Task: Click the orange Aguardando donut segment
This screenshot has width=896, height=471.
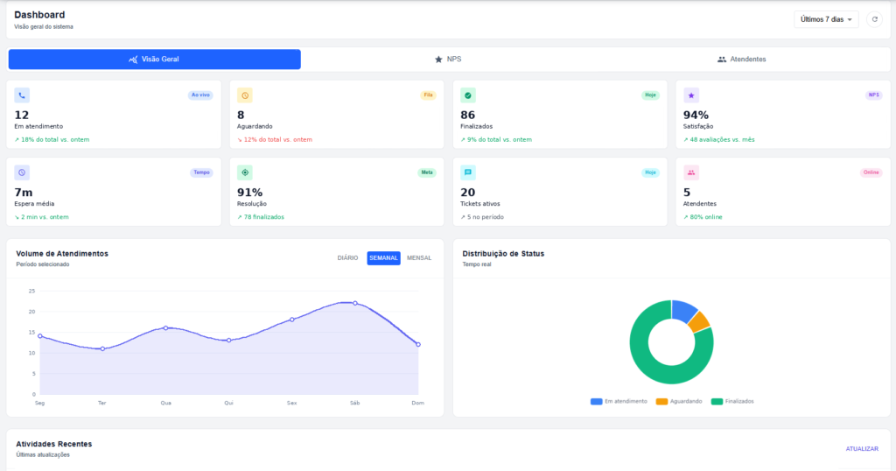Action: tap(699, 322)
